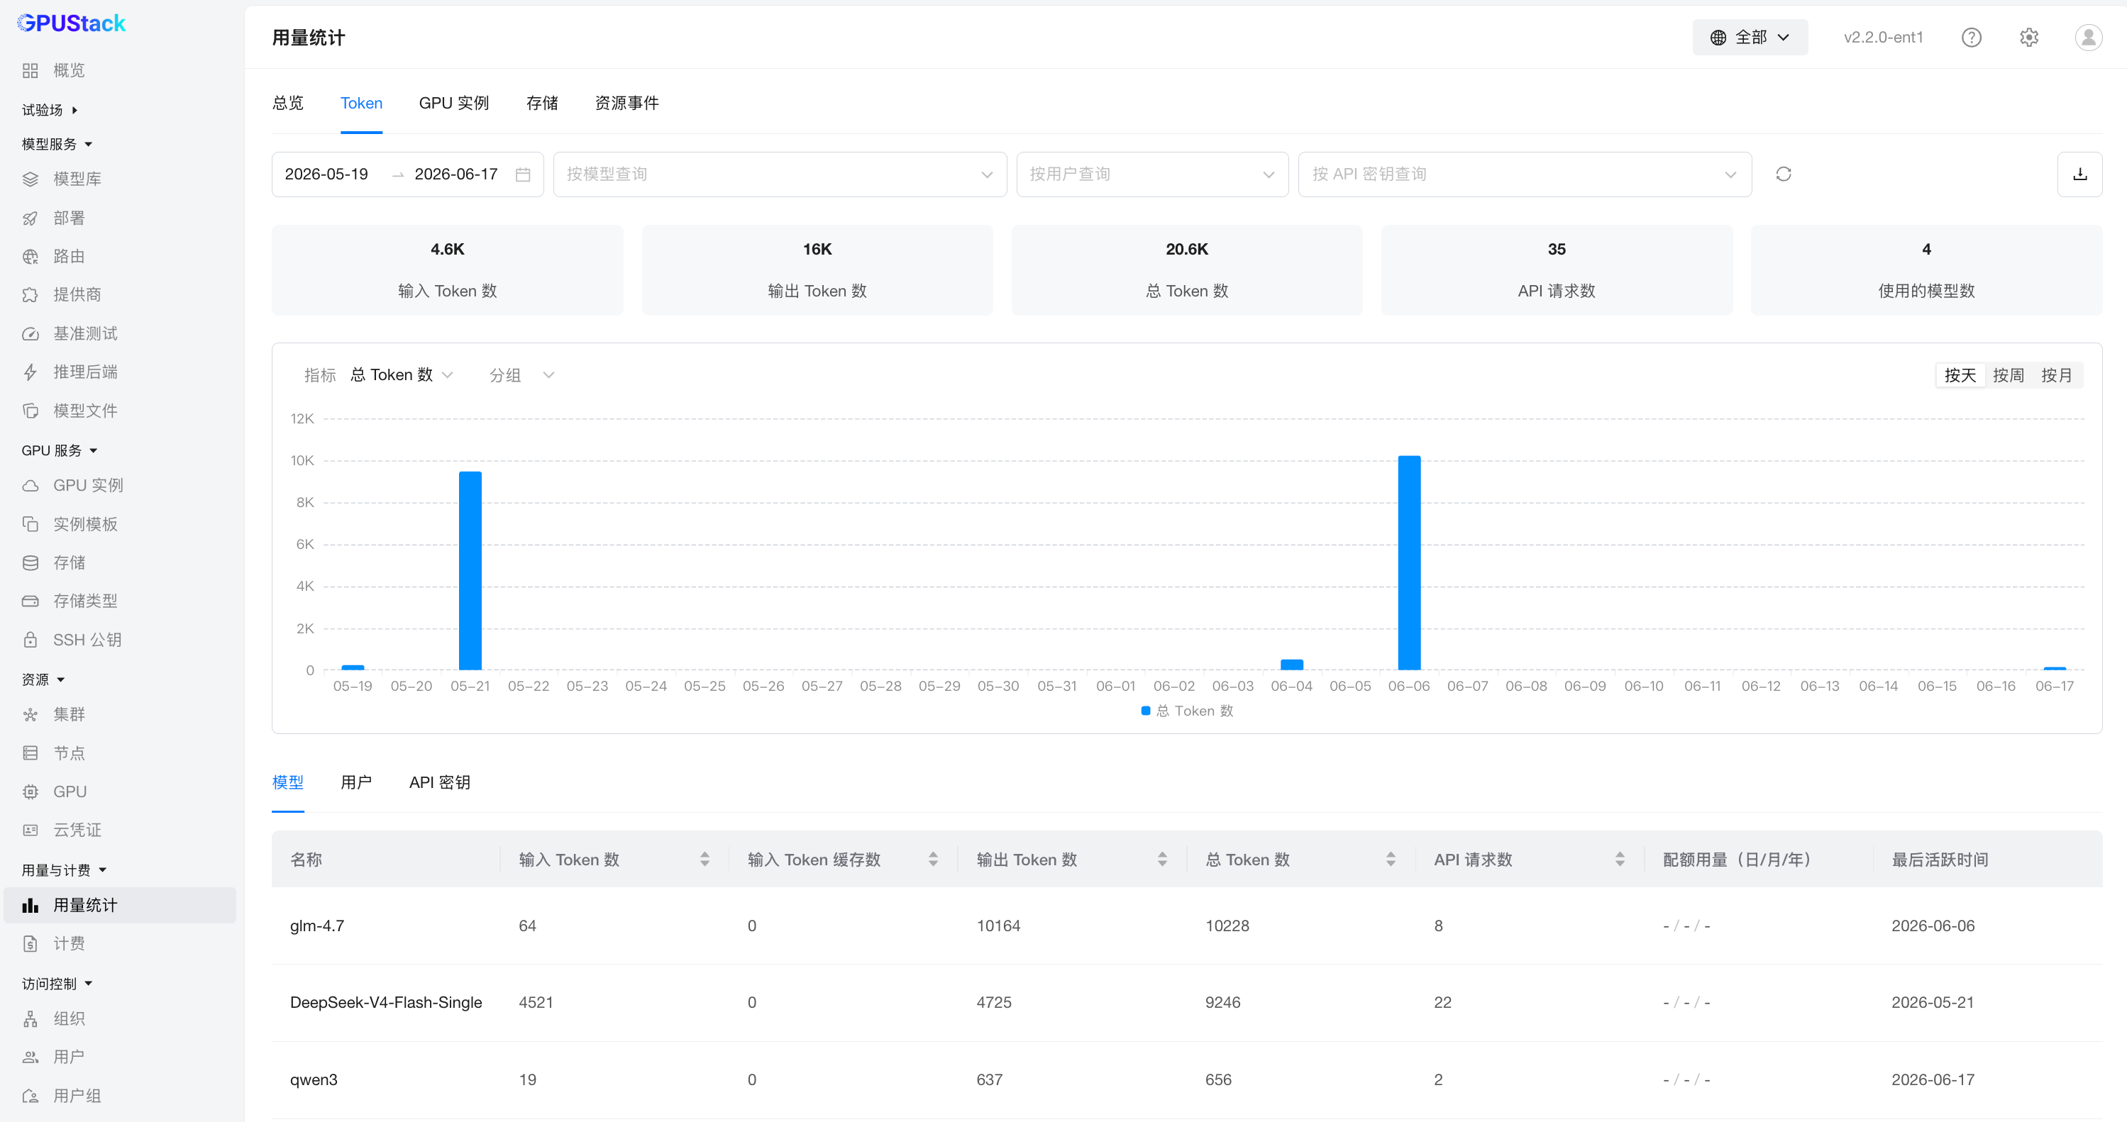This screenshot has width=2127, height=1122.
Task: Open the settings gear in header
Action: pyautogui.click(x=2029, y=37)
